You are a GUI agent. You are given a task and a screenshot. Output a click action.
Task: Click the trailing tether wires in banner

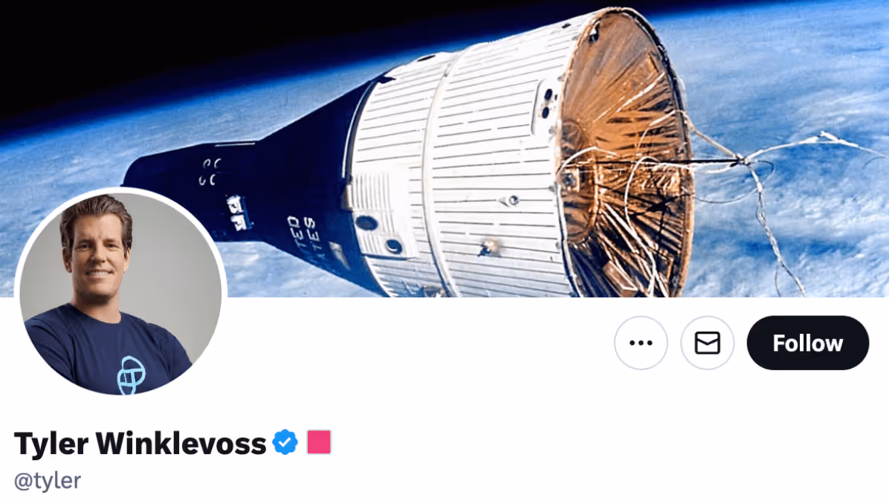point(783,187)
